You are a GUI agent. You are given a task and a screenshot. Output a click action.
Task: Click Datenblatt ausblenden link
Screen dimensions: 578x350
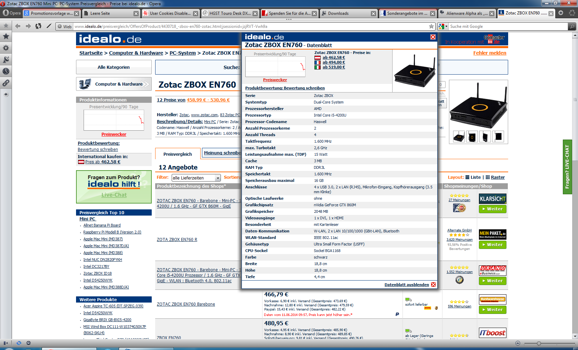[x=407, y=285]
